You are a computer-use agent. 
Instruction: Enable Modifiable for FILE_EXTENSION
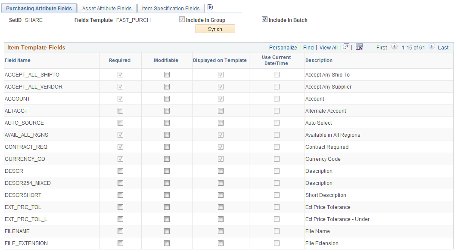[167, 243]
